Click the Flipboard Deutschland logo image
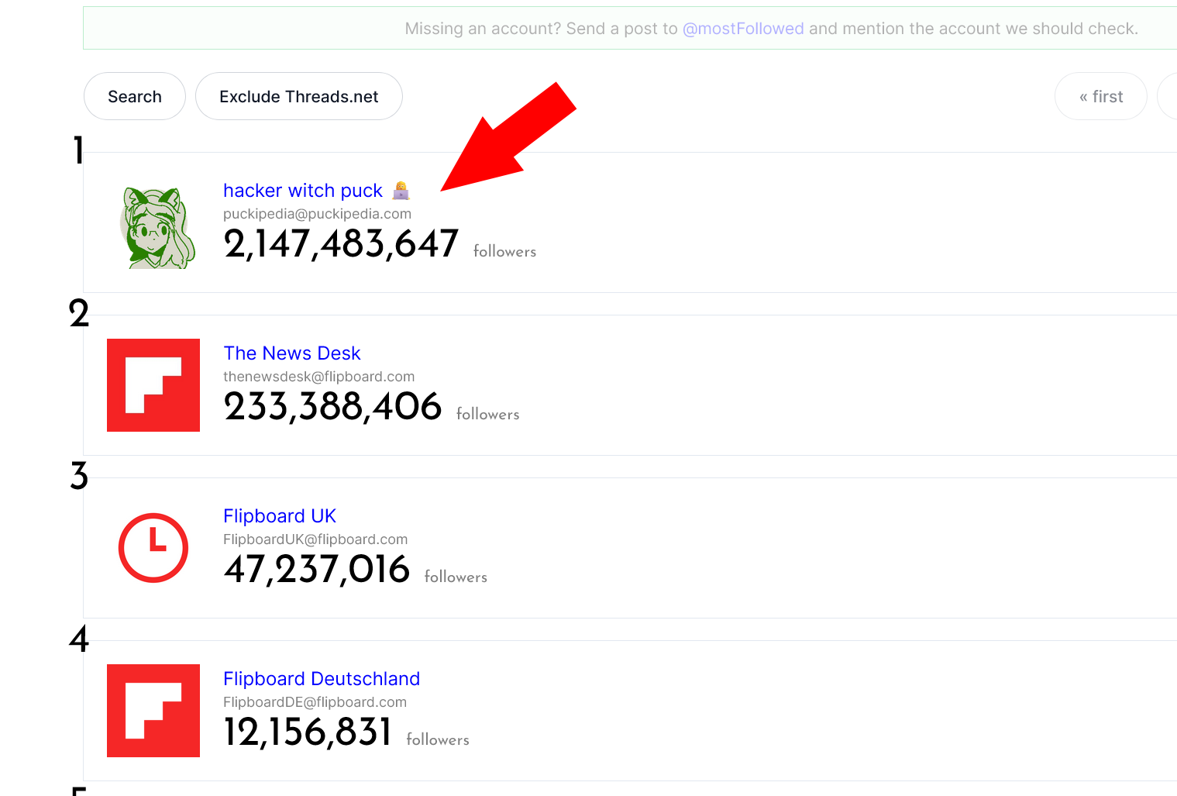 click(x=153, y=711)
